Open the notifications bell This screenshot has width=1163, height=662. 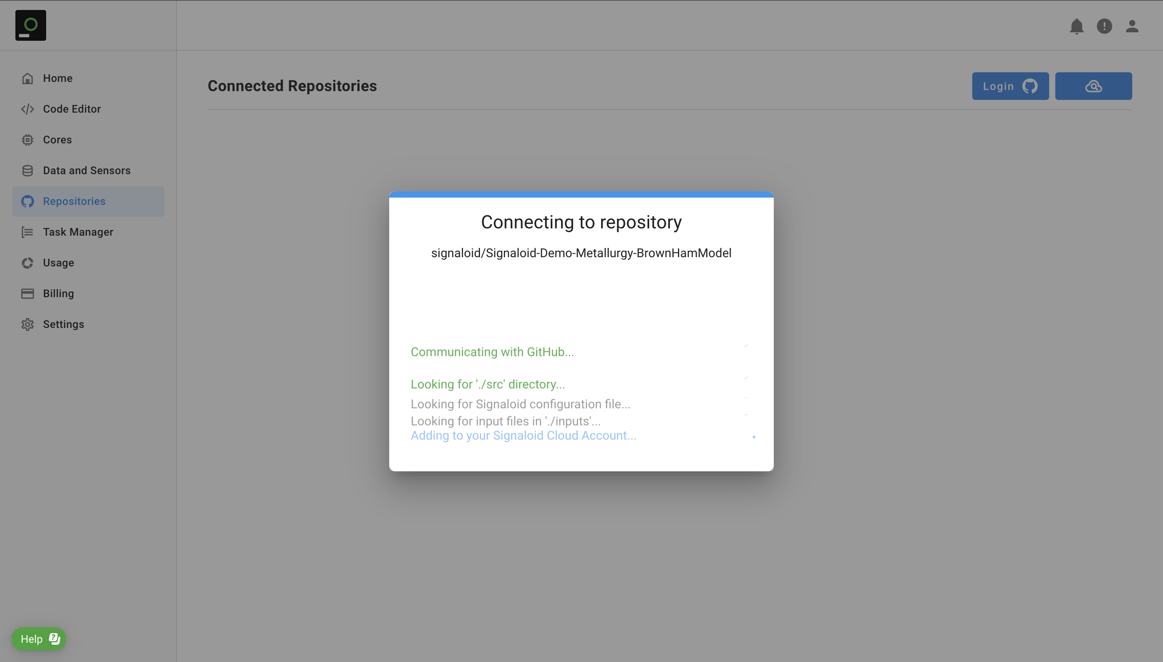click(x=1076, y=27)
